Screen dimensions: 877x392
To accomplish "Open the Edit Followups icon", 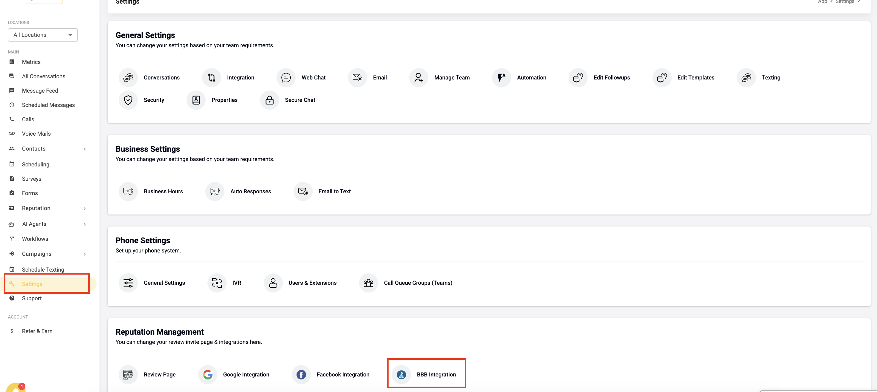I will [578, 78].
